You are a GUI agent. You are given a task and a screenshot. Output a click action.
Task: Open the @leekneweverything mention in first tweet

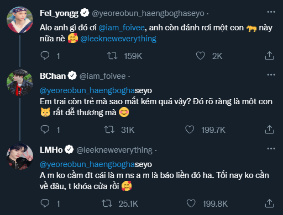[x=118, y=39]
